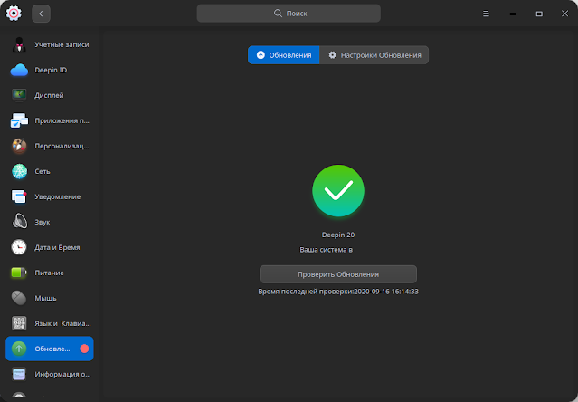Go back with the arrow button

[41, 14]
